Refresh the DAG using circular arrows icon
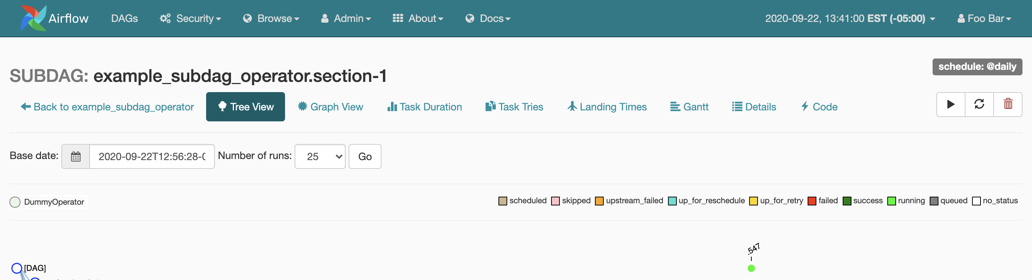Viewport: 1032px width, 280px height. pos(979,105)
